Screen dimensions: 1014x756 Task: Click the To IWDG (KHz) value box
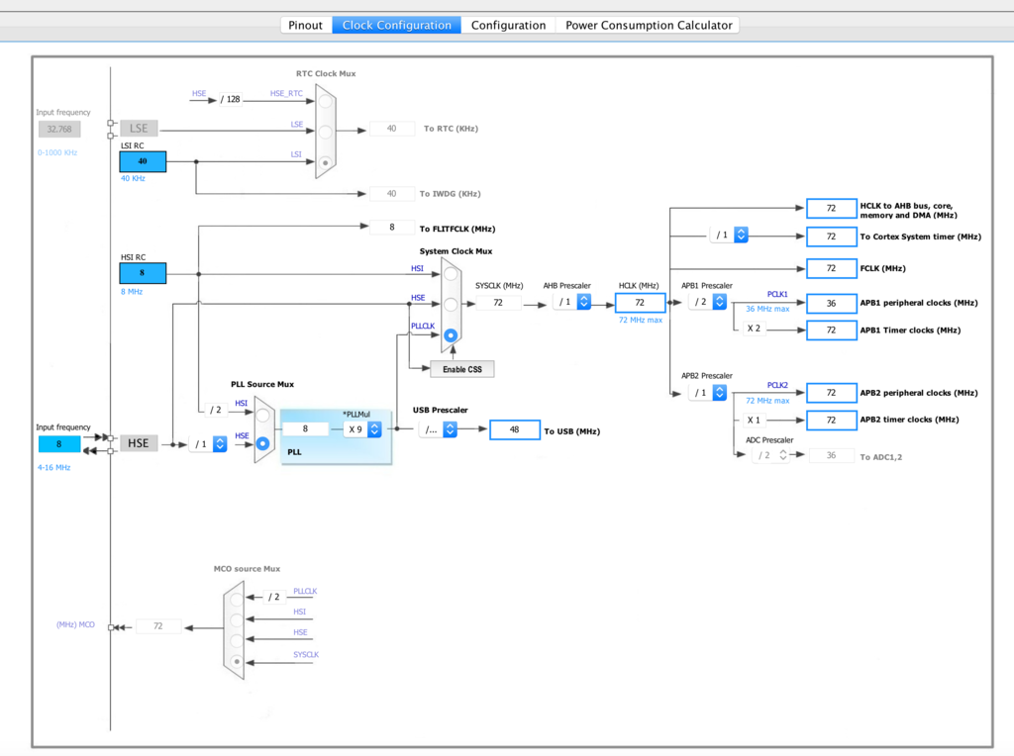pyautogui.click(x=392, y=193)
